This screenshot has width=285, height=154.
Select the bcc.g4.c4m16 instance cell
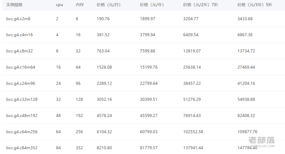click(19, 35)
